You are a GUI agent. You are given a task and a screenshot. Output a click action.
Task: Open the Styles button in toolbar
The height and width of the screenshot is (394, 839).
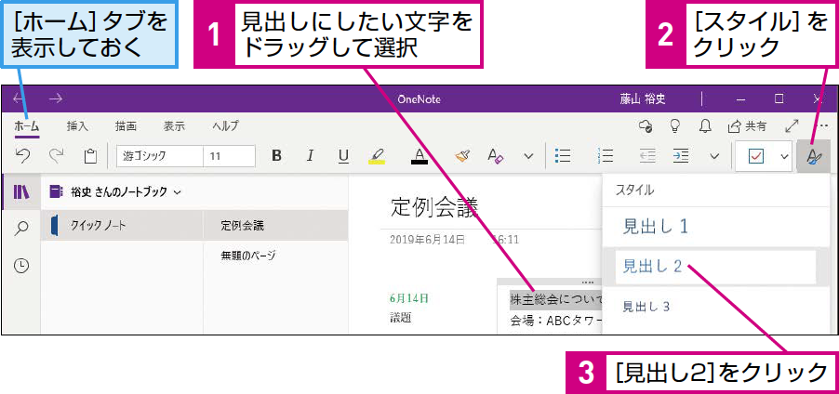pyautogui.click(x=813, y=156)
